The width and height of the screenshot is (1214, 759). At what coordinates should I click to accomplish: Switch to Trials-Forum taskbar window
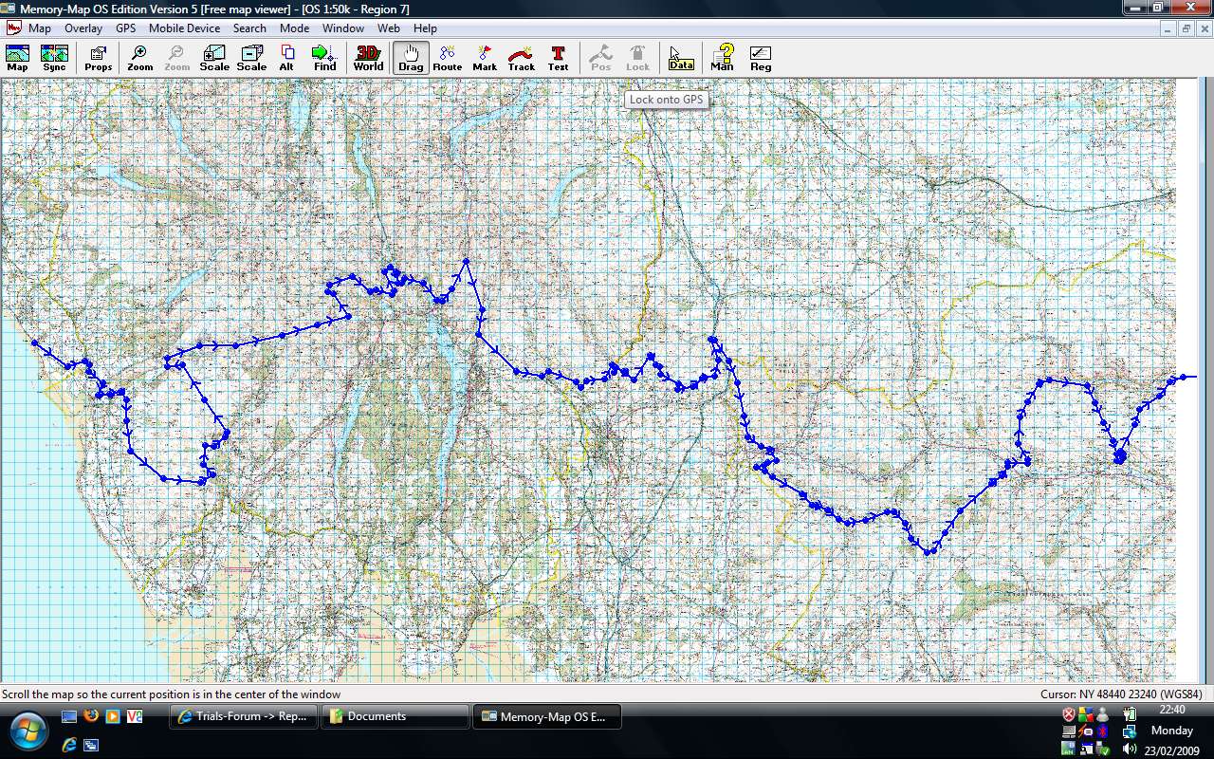tap(244, 716)
